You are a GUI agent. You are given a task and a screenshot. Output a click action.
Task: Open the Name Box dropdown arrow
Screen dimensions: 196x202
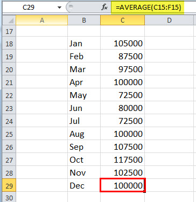[59, 8]
